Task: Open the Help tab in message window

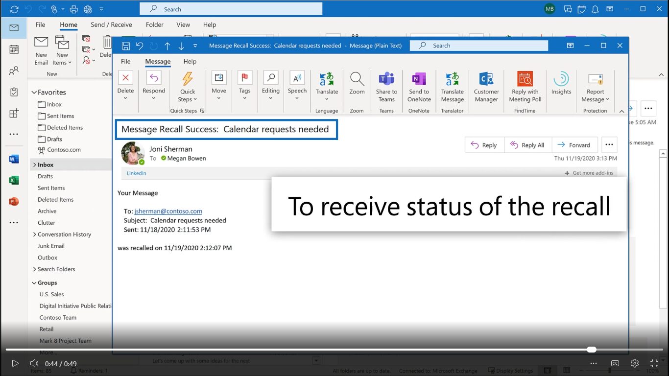Action: point(190,61)
